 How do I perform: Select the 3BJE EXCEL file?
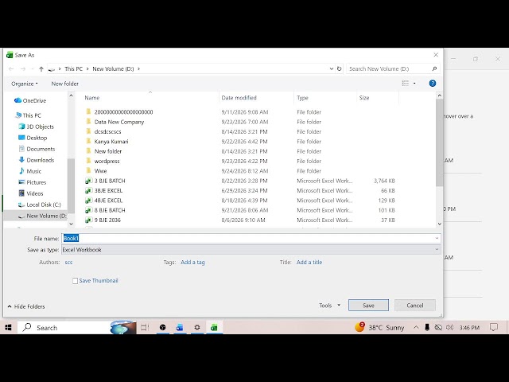108,191
